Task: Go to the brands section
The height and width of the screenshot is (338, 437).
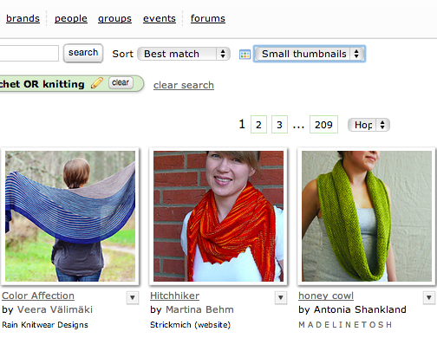Action: (x=23, y=18)
